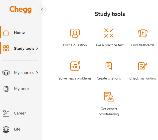Open the Check my writing pencil icon
Image resolution: width=158 pixels, height=140 pixels.
pyautogui.click(x=143, y=66)
